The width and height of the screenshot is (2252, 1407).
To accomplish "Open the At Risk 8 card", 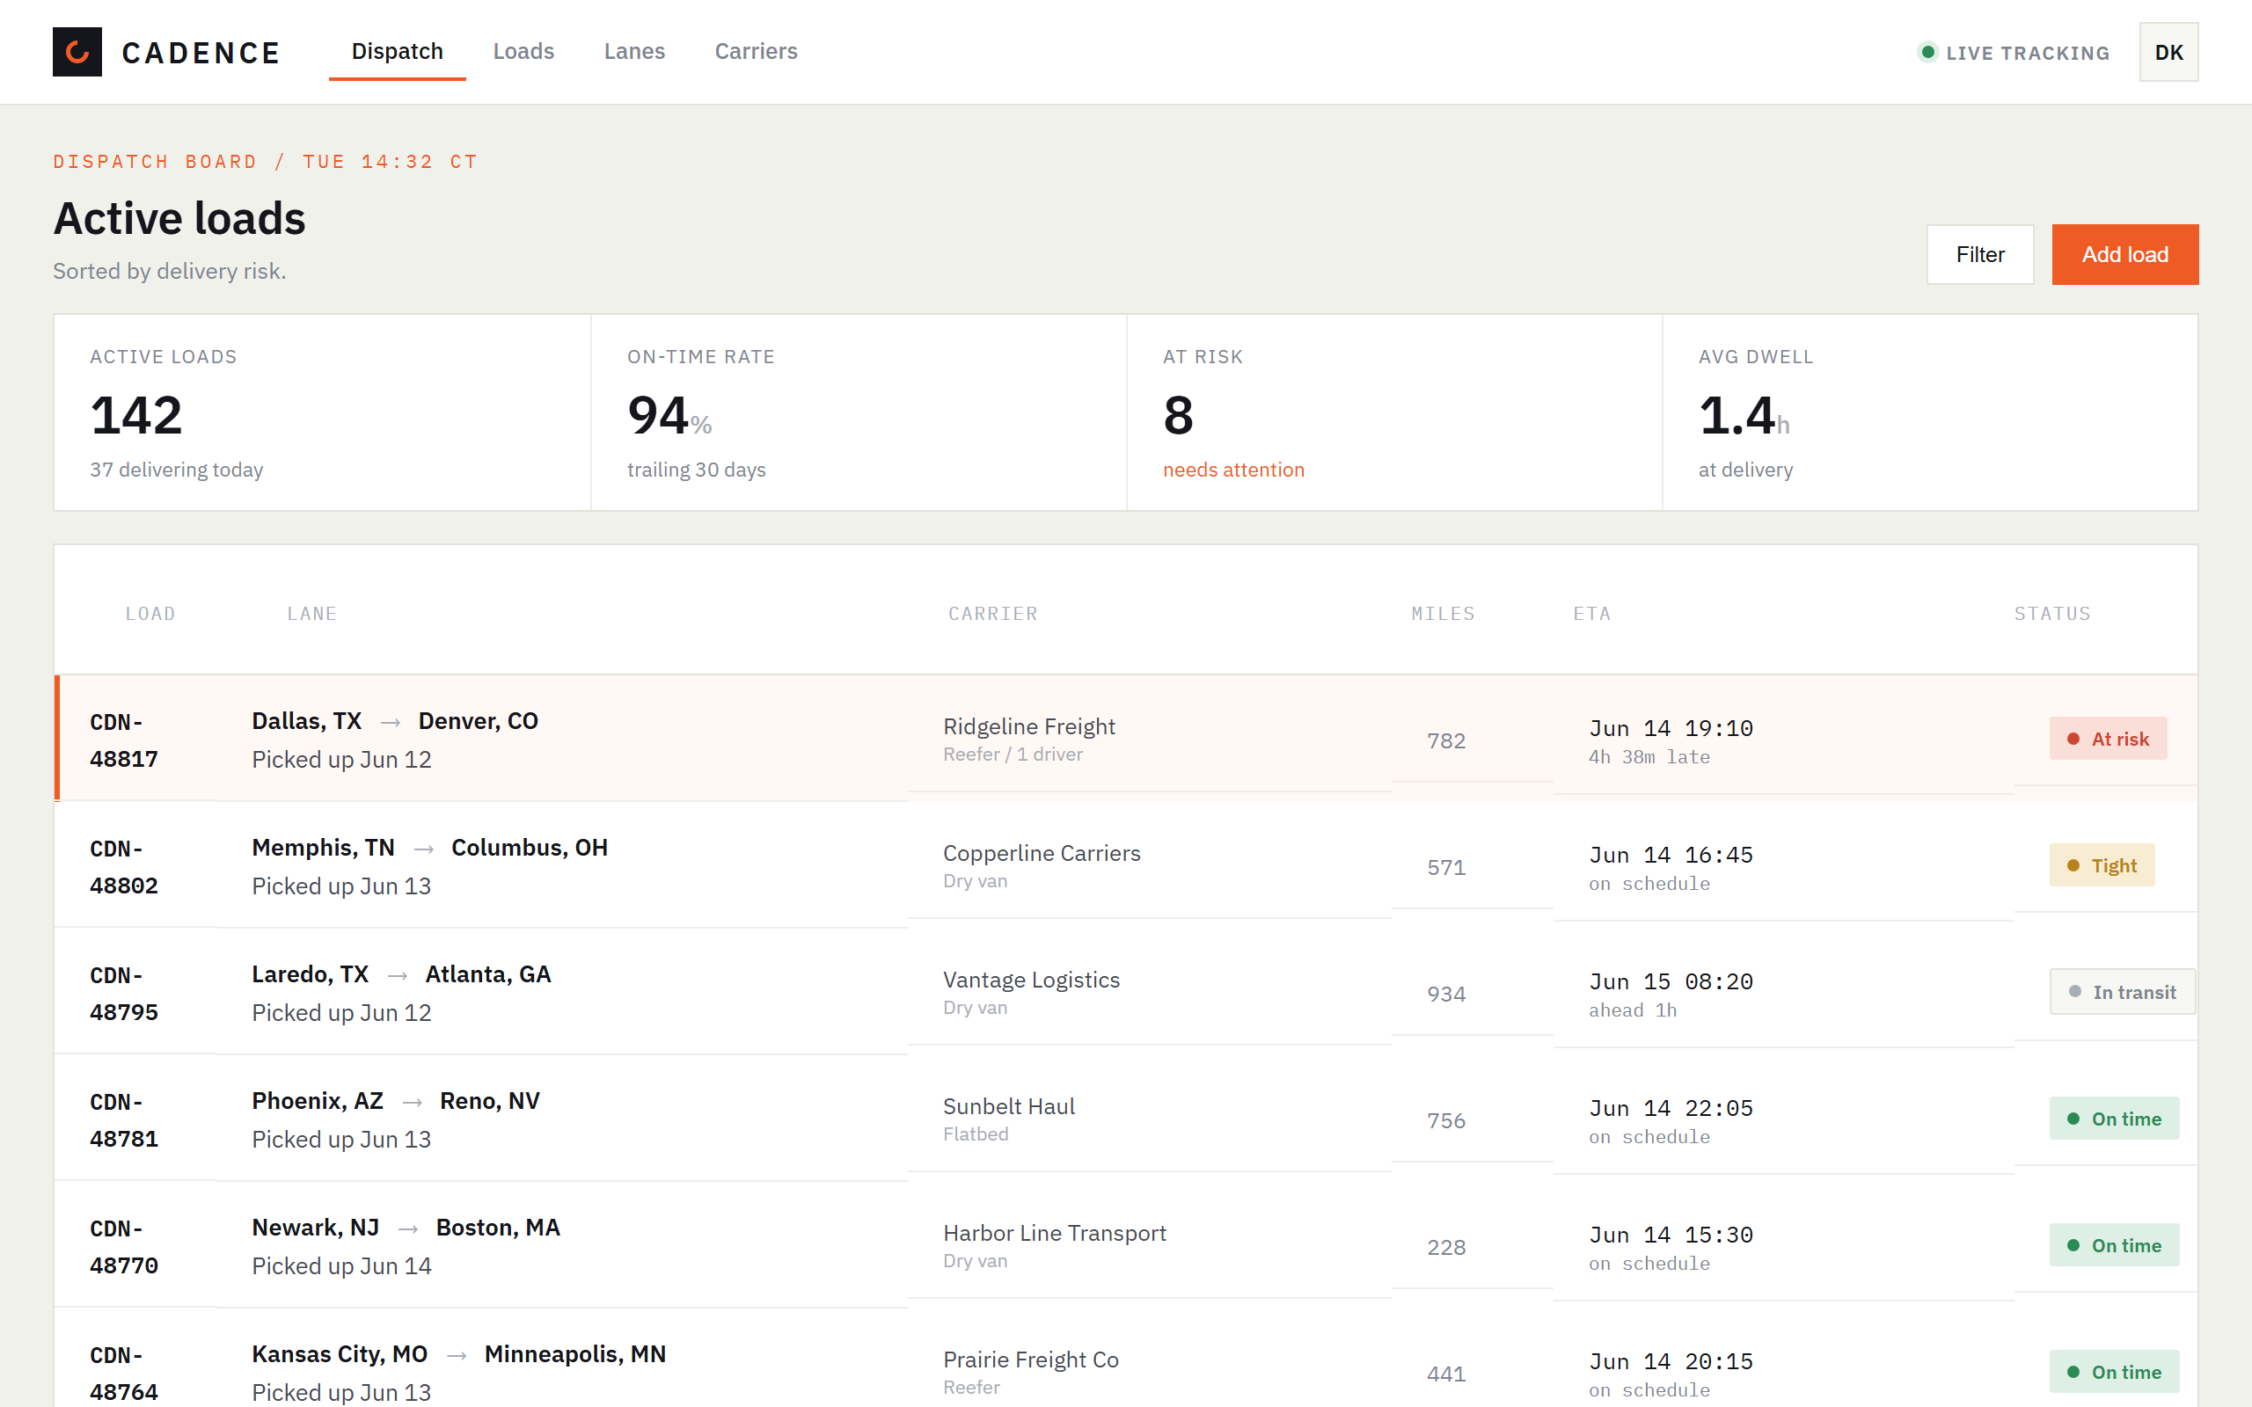I will pyautogui.click(x=1394, y=412).
